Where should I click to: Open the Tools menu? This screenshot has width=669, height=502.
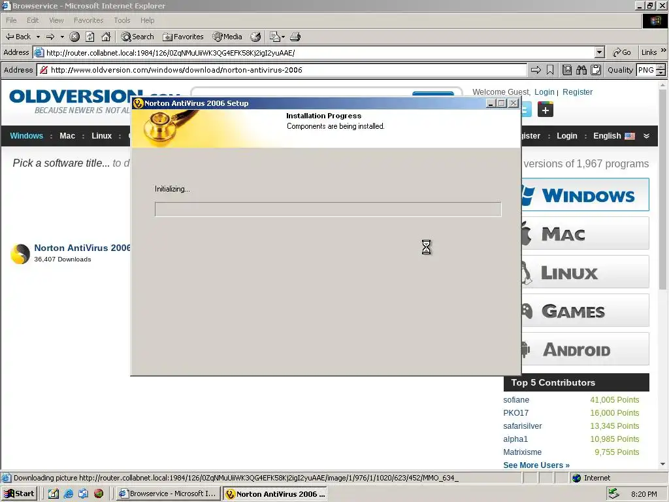122,20
